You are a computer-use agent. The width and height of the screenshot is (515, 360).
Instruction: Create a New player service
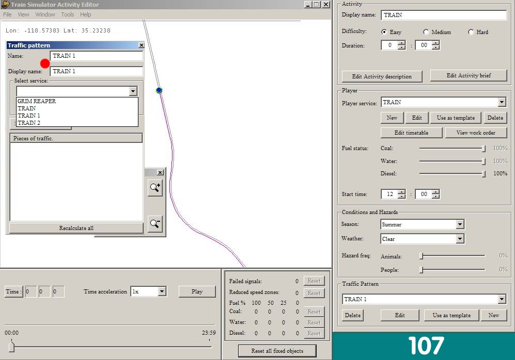(x=392, y=118)
